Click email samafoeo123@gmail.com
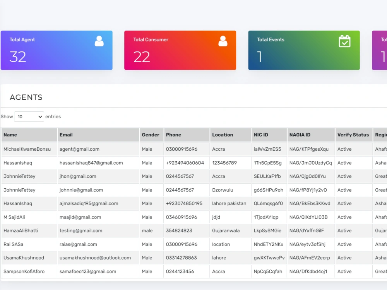The image size is (387, 290). pyautogui.click(x=88, y=271)
